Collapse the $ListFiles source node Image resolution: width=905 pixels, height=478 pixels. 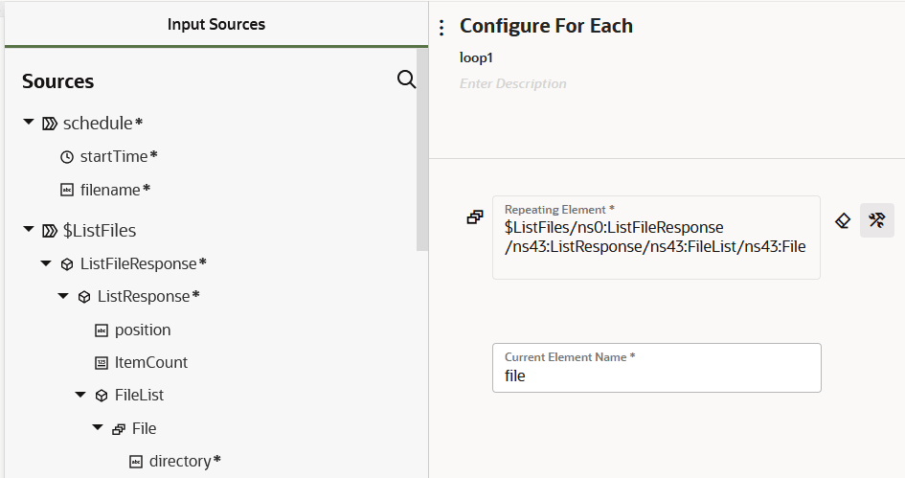click(x=29, y=230)
